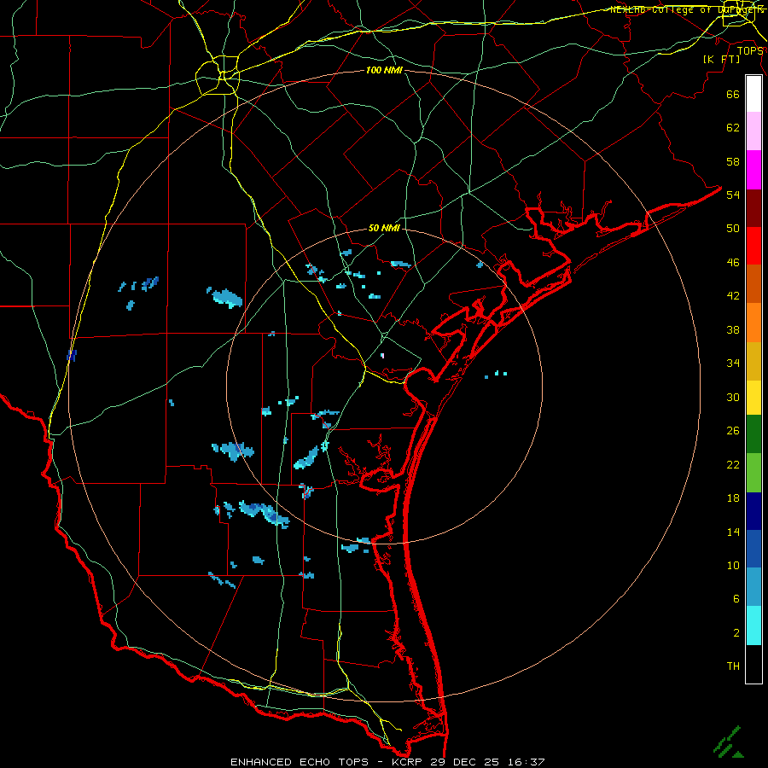Click the "14" scale value
768x768 pixels.
tap(733, 532)
